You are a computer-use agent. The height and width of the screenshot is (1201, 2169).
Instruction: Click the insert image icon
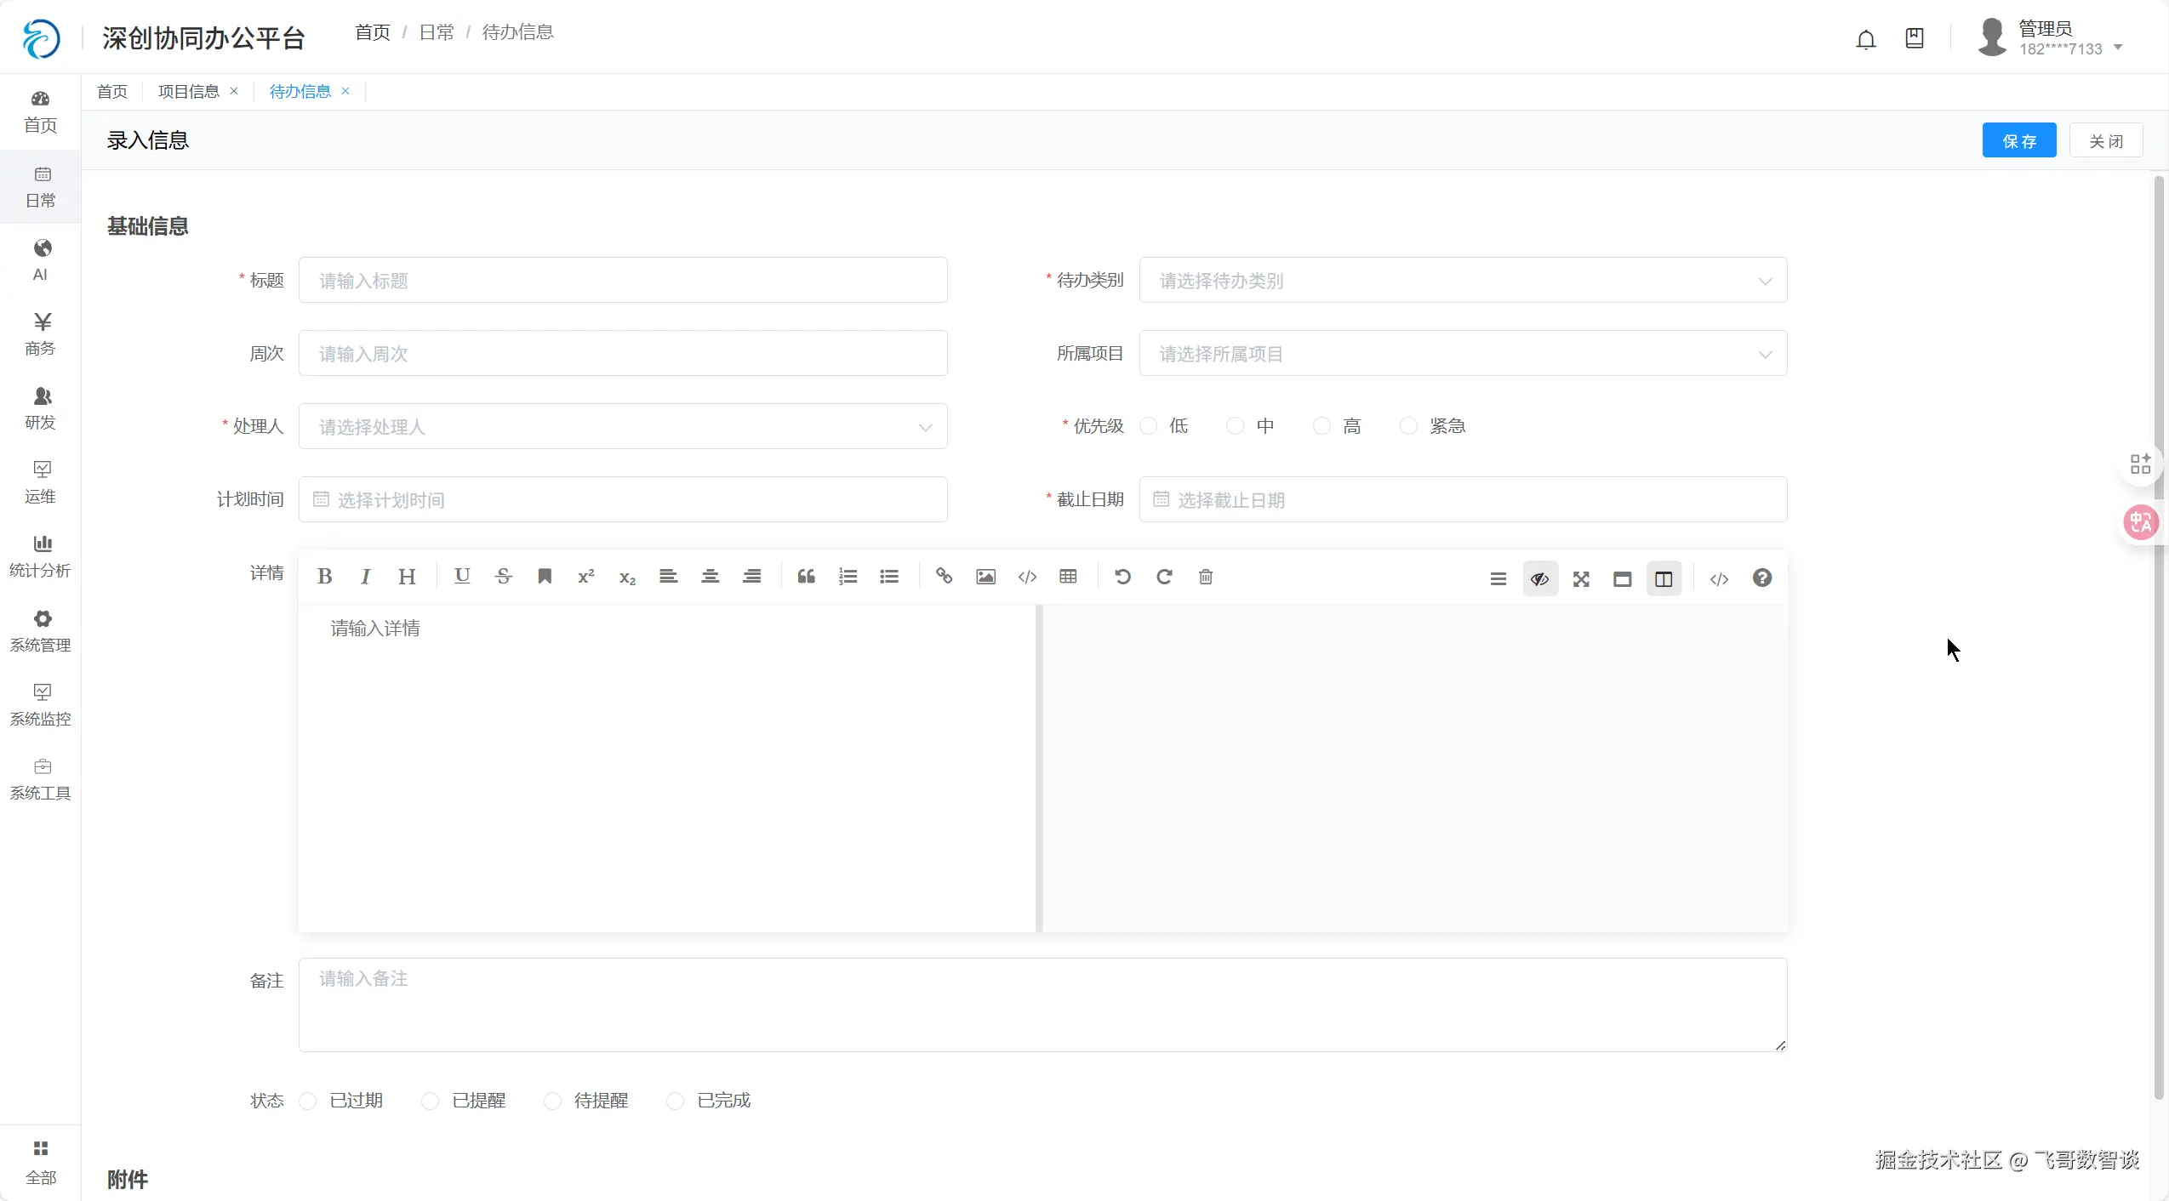[985, 577]
